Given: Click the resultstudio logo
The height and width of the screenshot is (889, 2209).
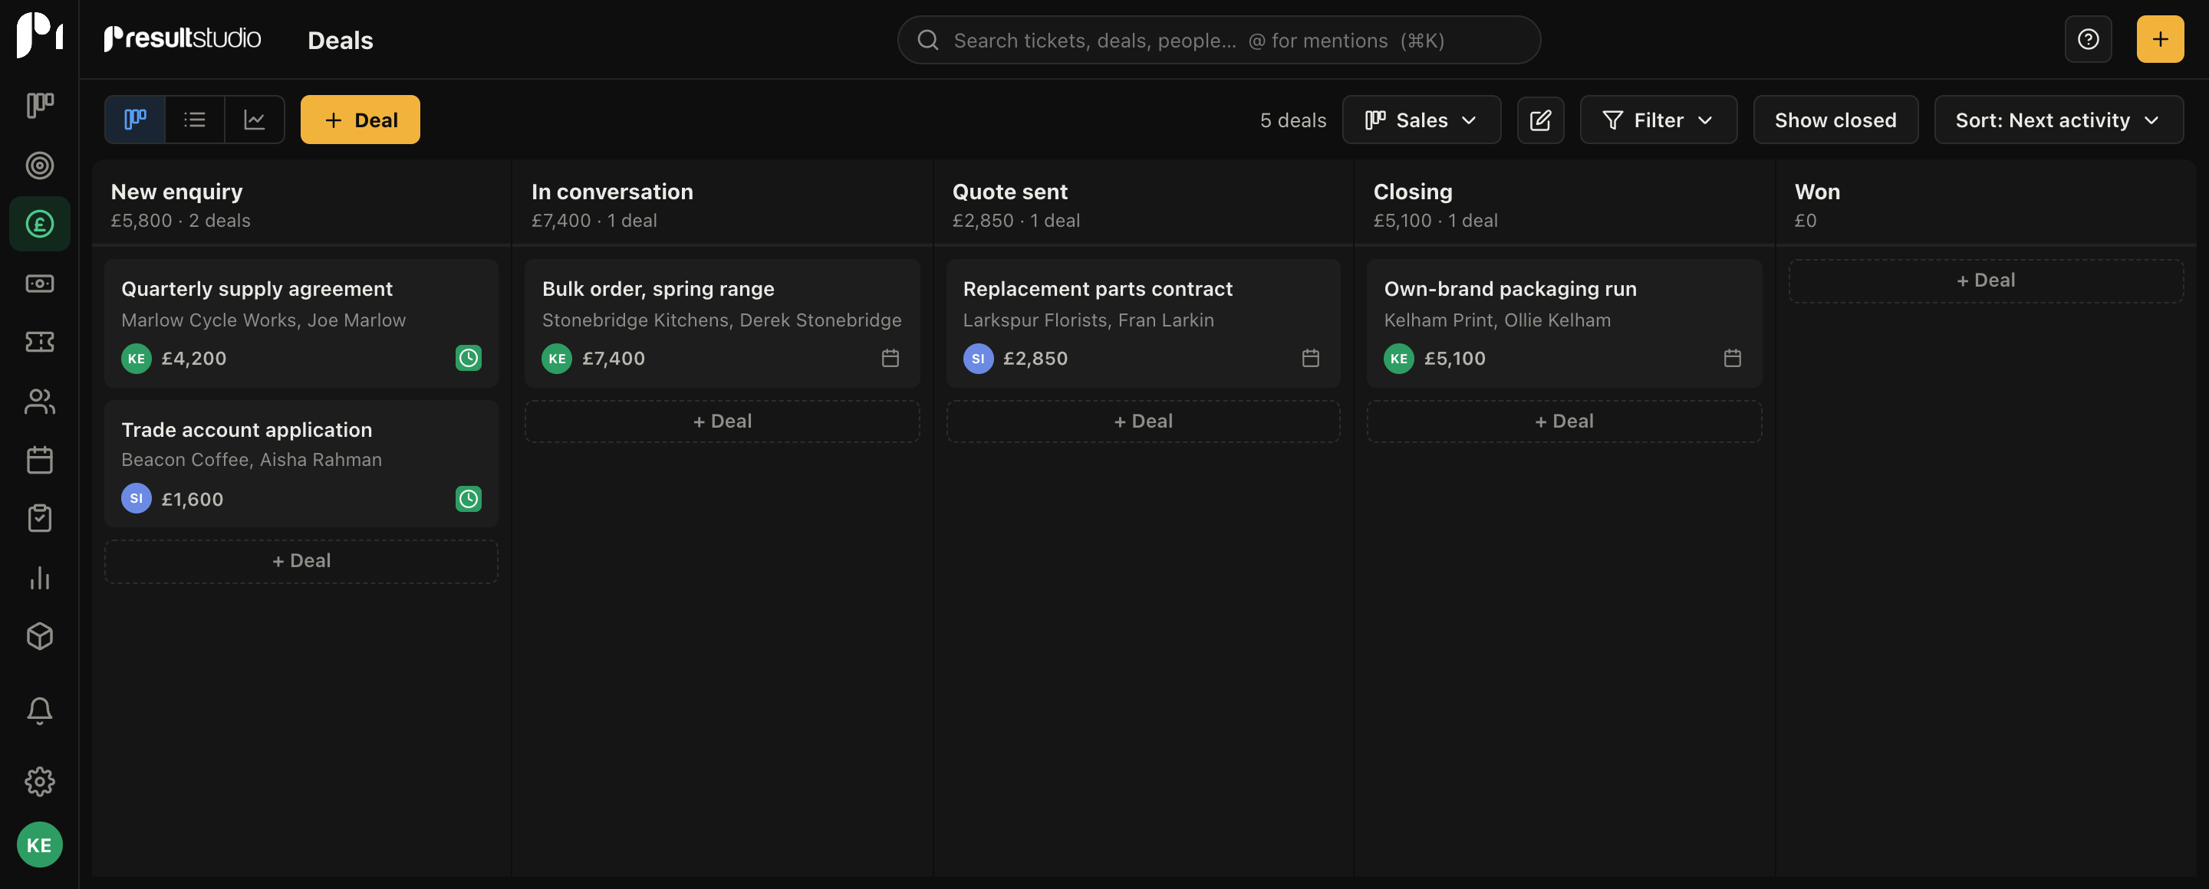Looking at the screenshot, I should point(182,38).
